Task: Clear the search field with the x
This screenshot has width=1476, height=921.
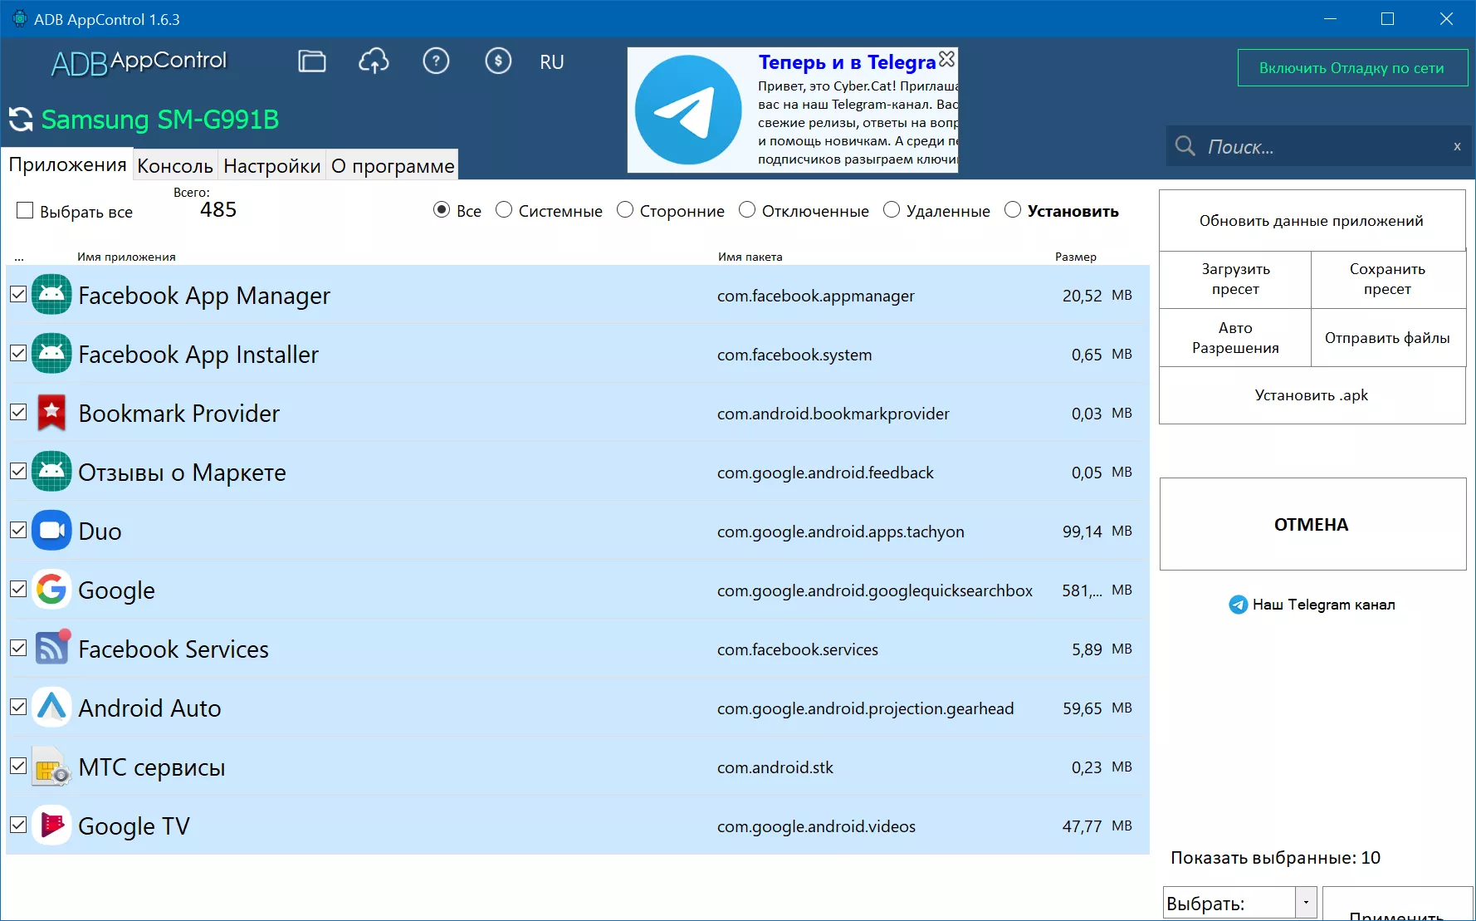Action: pos(1457,147)
